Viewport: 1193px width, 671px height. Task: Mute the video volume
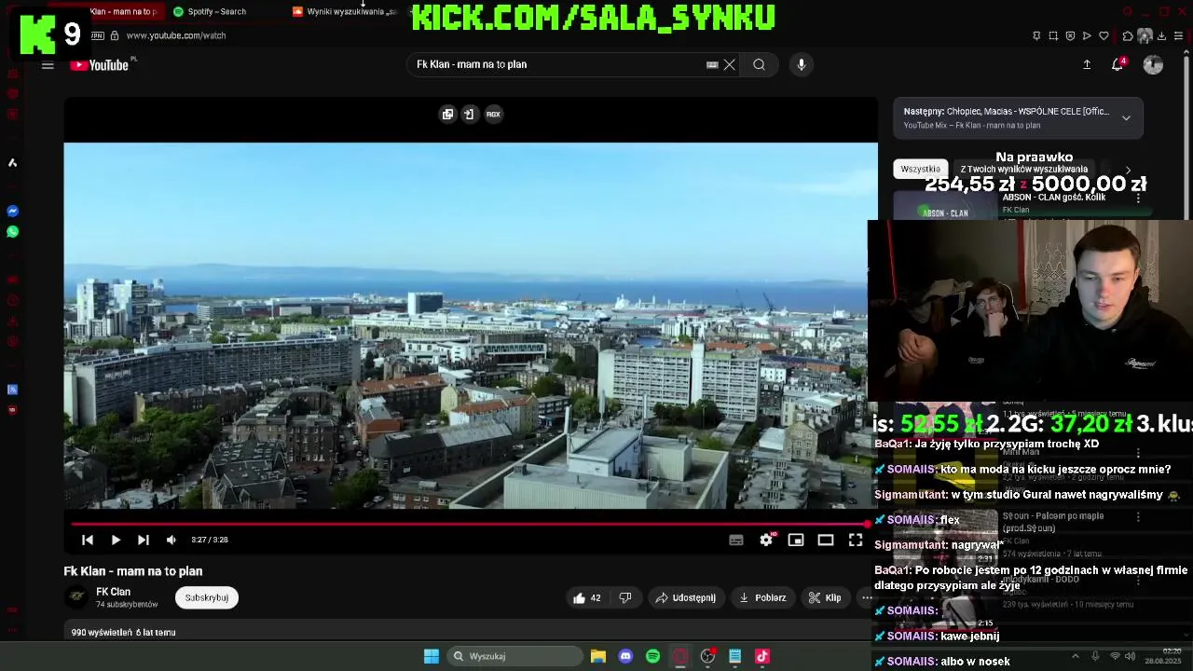pos(171,540)
